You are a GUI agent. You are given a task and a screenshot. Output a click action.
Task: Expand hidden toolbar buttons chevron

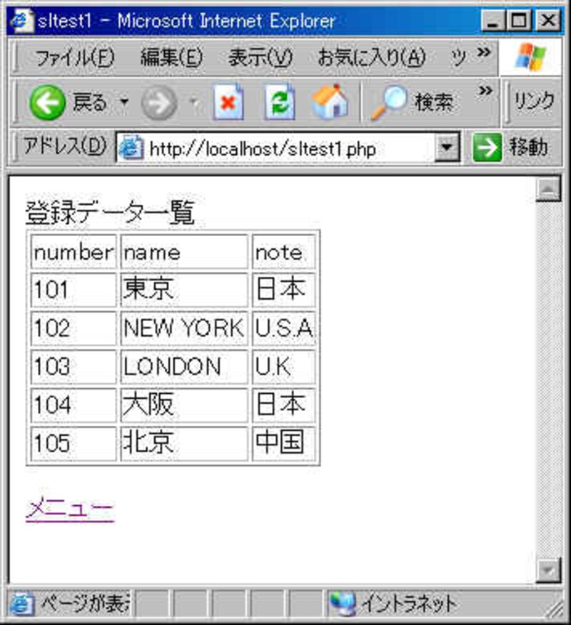click(x=485, y=91)
